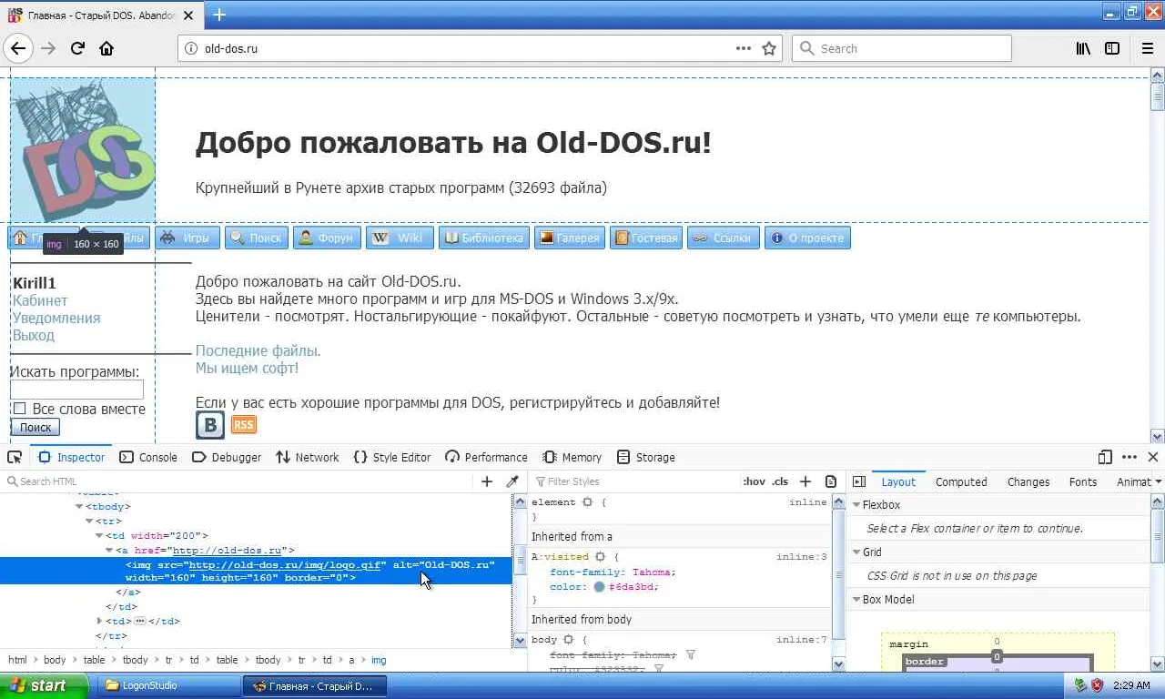Open the 'Игры' navigation button

tap(187, 238)
